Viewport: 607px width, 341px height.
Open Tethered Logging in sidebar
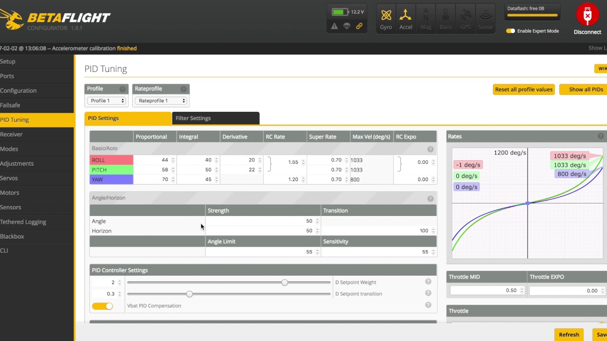click(x=37, y=222)
